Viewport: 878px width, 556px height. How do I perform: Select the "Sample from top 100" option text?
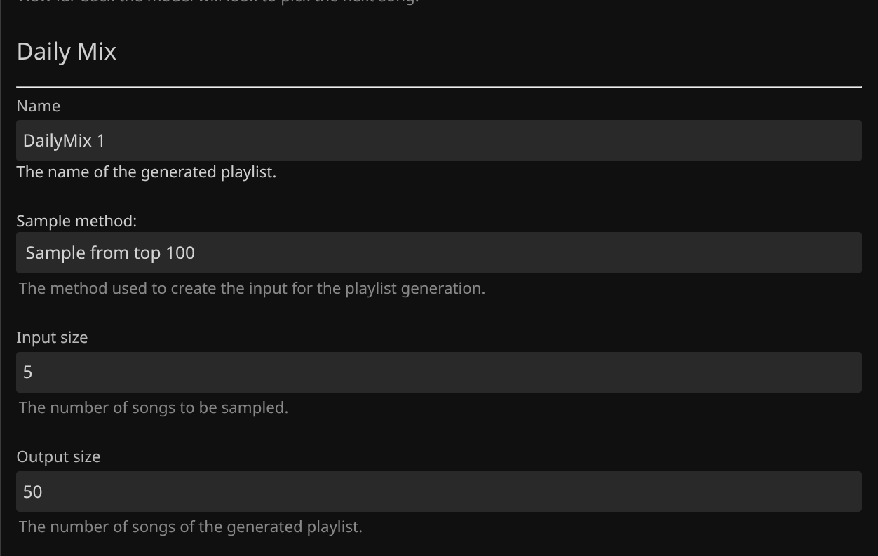click(x=110, y=252)
